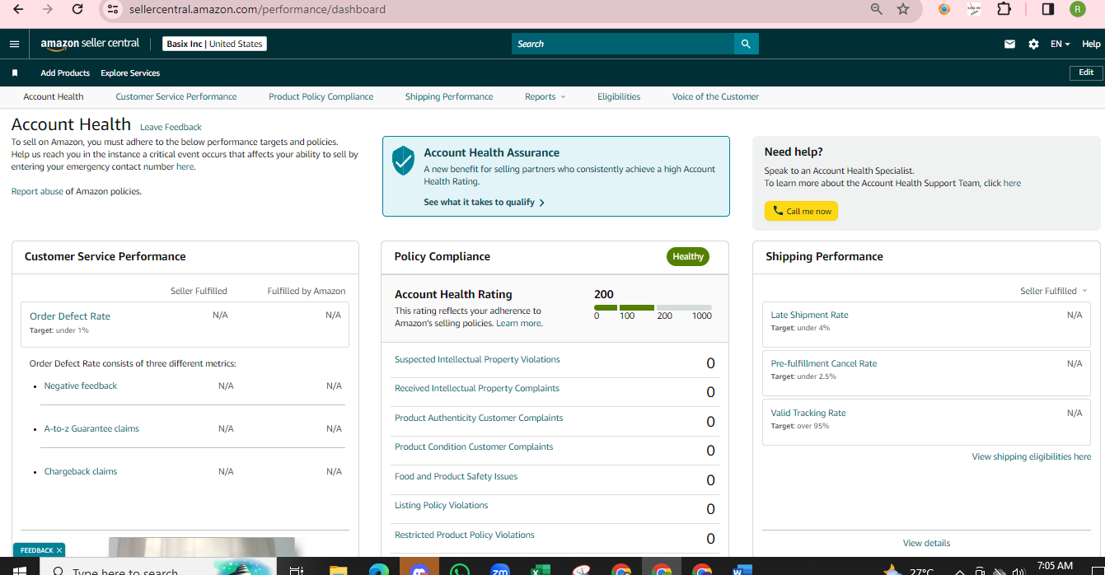Open the A-to-z Guarantee claims link
Image resolution: width=1105 pixels, height=575 pixels.
coord(91,428)
